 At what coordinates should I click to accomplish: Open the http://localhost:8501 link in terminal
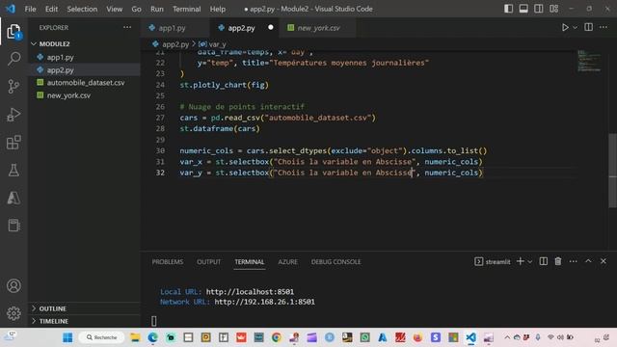click(250, 291)
